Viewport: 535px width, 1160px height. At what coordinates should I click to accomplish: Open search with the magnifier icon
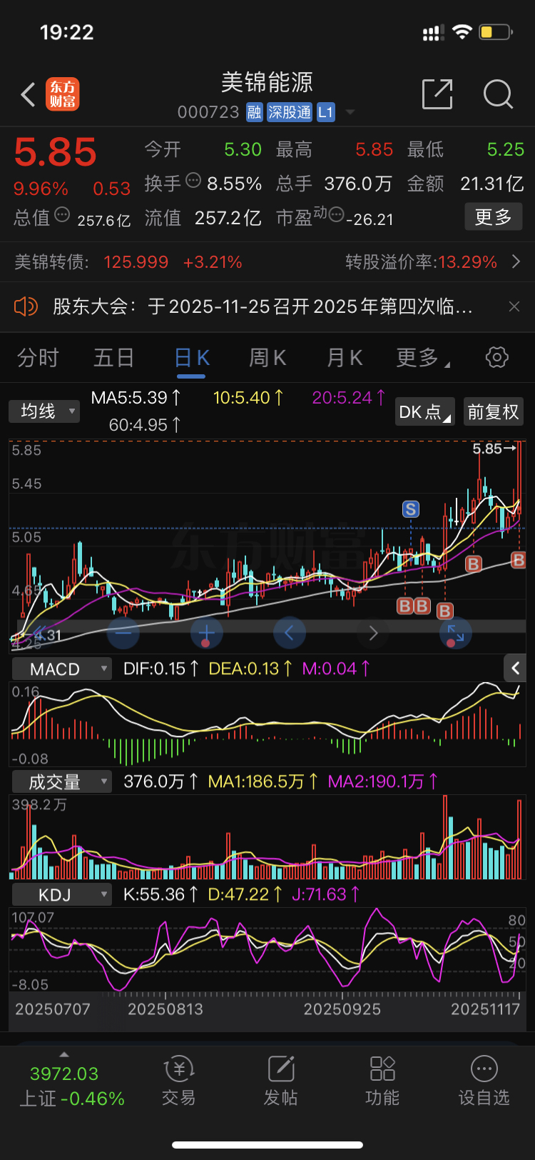[x=498, y=94]
